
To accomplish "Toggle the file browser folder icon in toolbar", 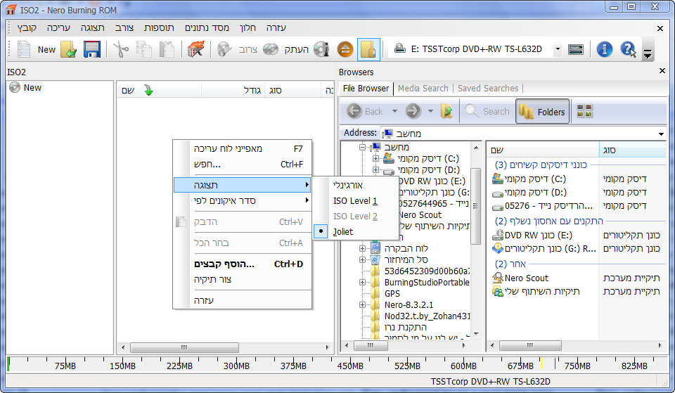I will (x=368, y=49).
